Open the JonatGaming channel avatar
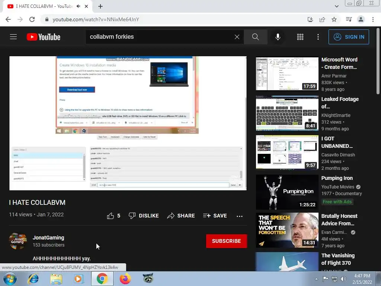 [x=18, y=241]
